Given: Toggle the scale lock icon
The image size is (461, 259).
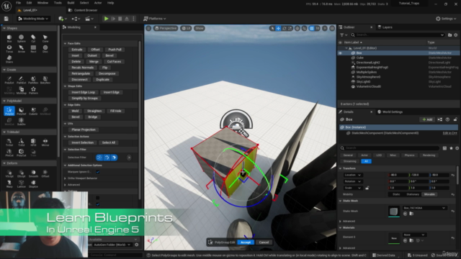Looking at the screenshot, I should (x=367, y=188).
